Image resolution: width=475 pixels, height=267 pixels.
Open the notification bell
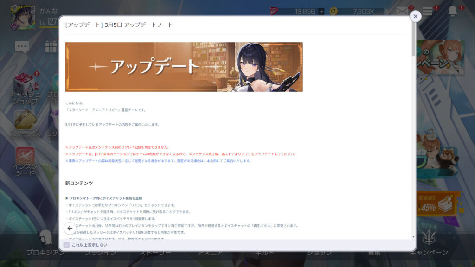tap(453, 11)
